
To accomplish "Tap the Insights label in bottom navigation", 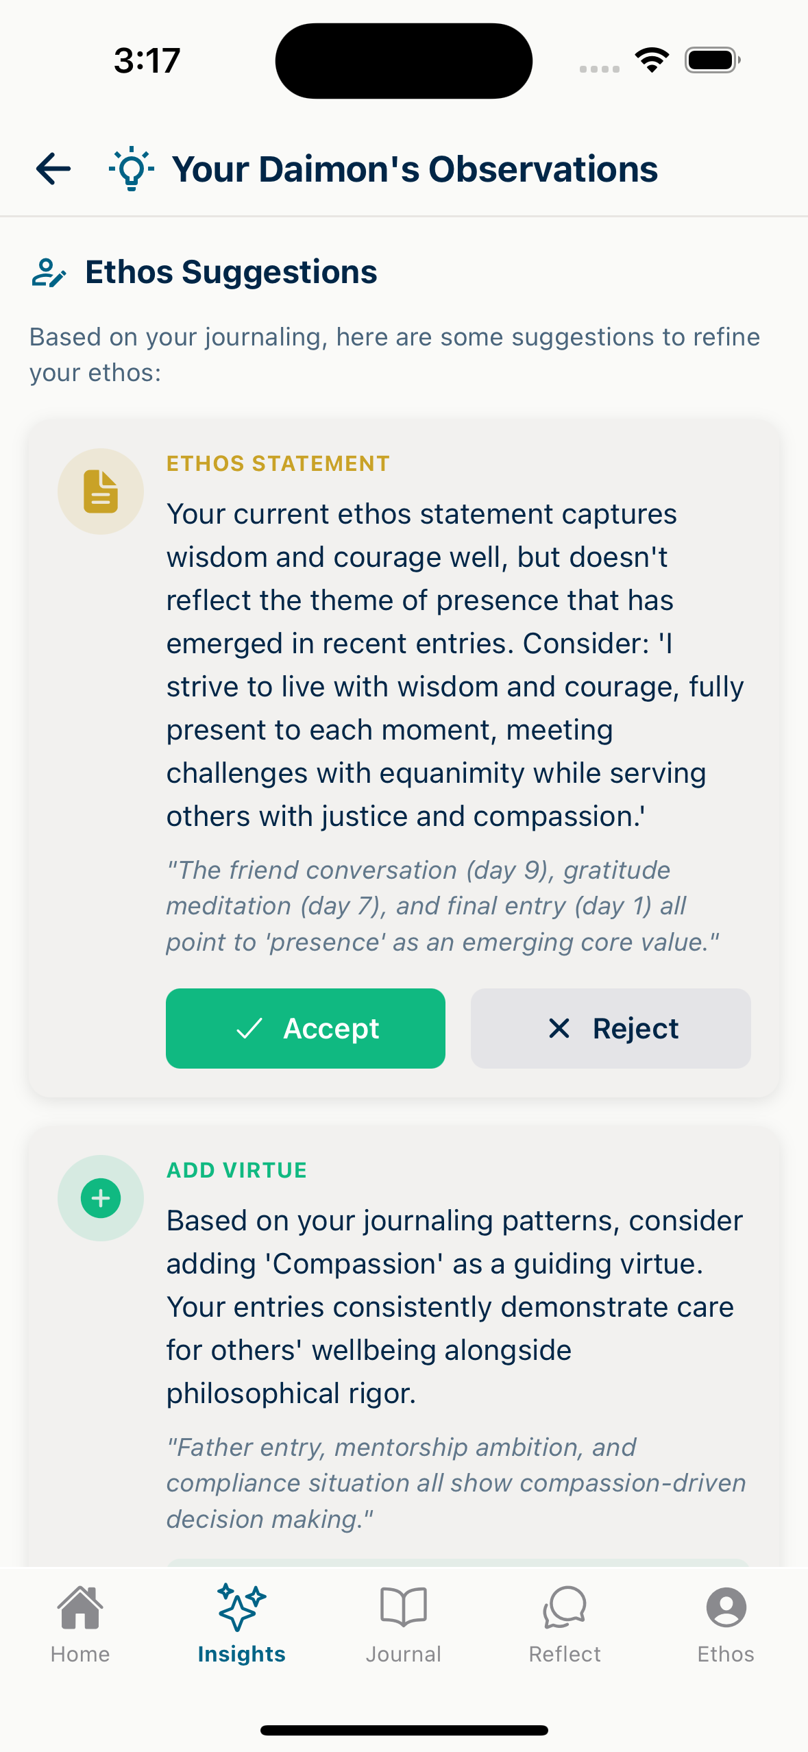I will (242, 1653).
